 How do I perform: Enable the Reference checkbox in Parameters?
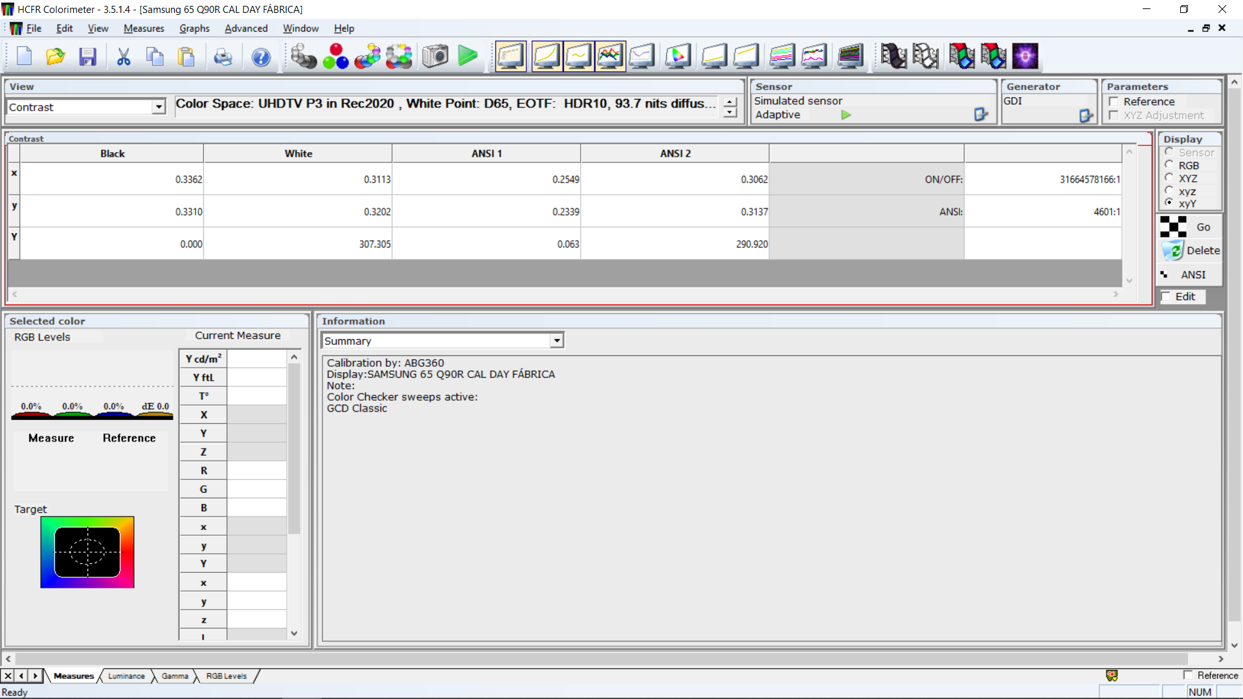click(x=1114, y=102)
